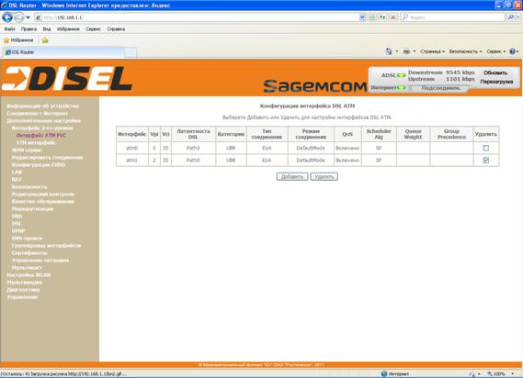Click the red X stop loading icon
The width and height of the screenshot is (523, 378).
393,17
